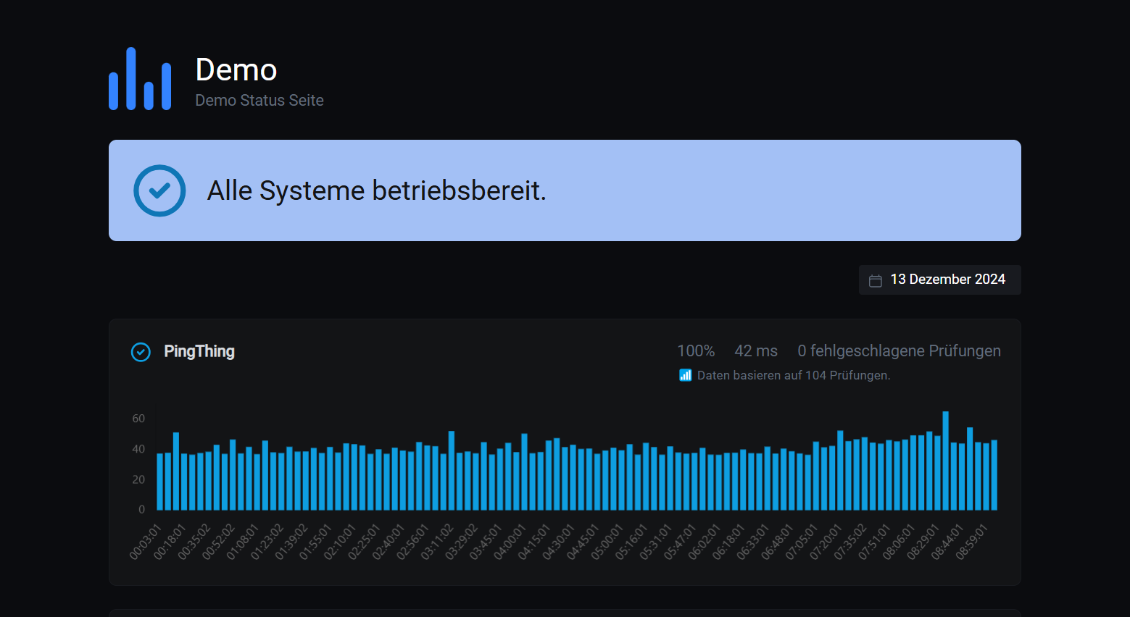Click the blue circle around the banner checkmark
This screenshot has height=617, width=1130.
[x=159, y=190]
